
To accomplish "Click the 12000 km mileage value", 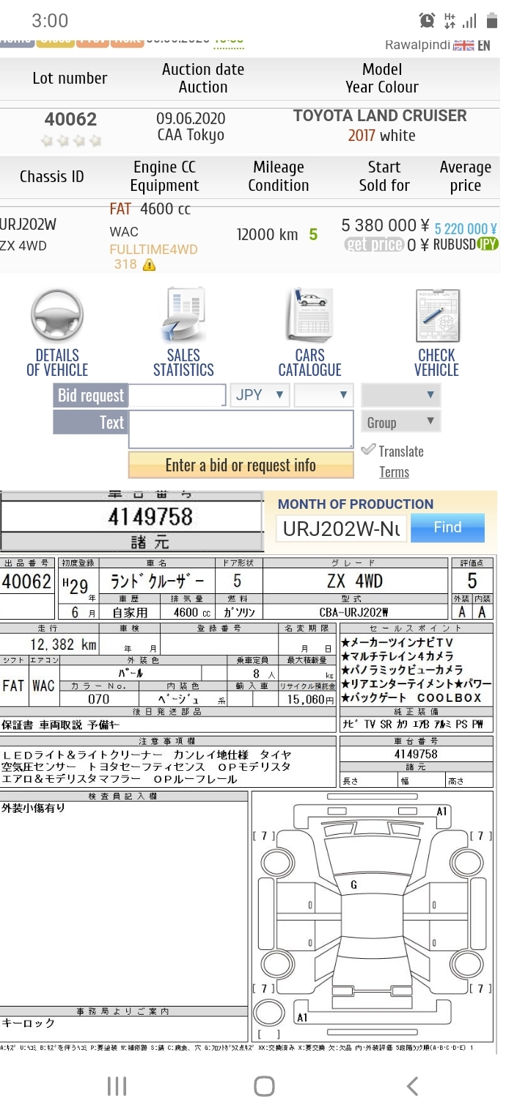I will click(x=267, y=235).
